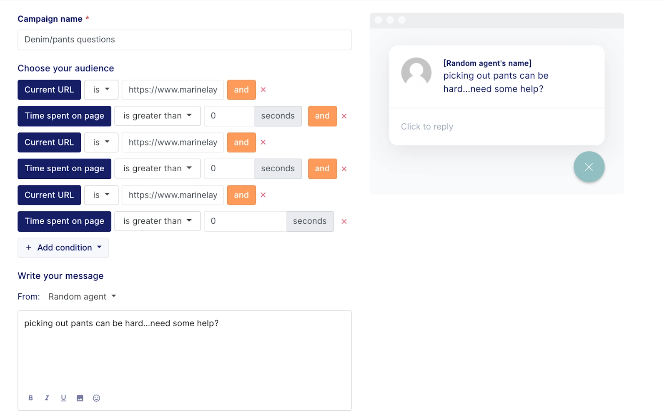Image resolution: width=667 pixels, height=420 pixels.
Task: Click the avatar icon in the chat preview
Action: [x=416, y=72]
